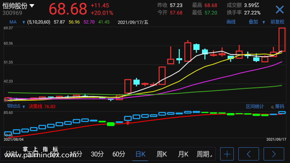Viewport: 290px width, 163px height.
Task: Tap the 画线 draw line button
Action: click(231, 22)
